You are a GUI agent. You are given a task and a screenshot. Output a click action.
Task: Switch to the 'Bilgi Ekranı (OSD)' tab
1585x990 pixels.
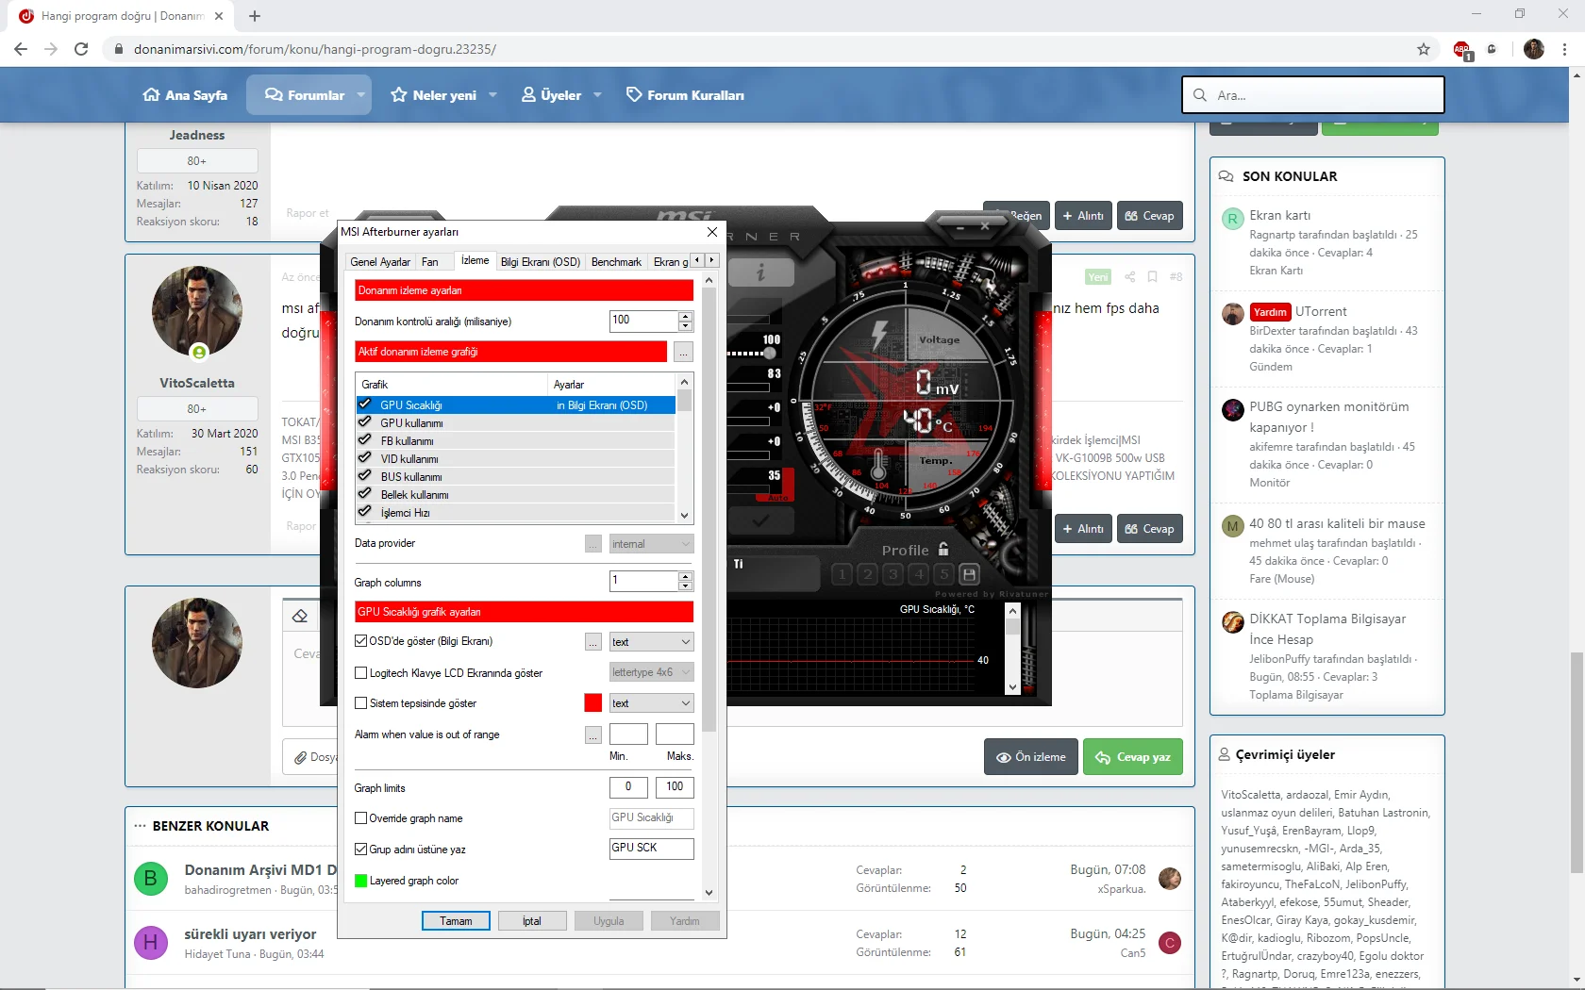(x=541, y=262)
